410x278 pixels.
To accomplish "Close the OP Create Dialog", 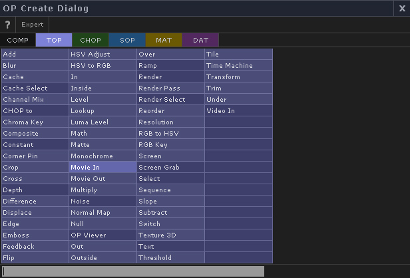I will 402,9.
